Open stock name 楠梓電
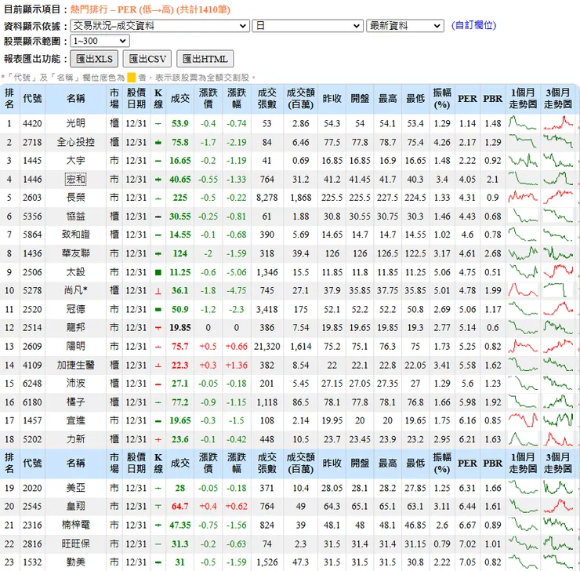580x571 pixels. coord(75,525)
